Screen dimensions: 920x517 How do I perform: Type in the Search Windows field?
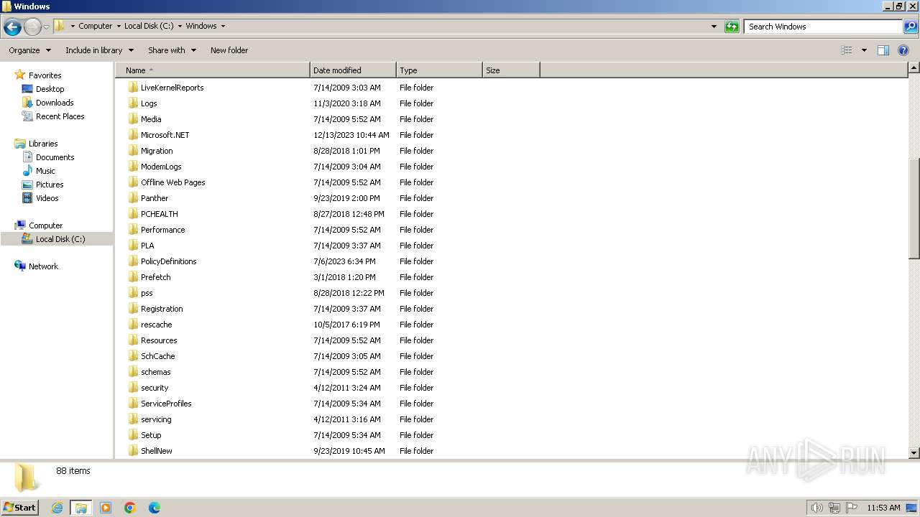click(823, 27)
